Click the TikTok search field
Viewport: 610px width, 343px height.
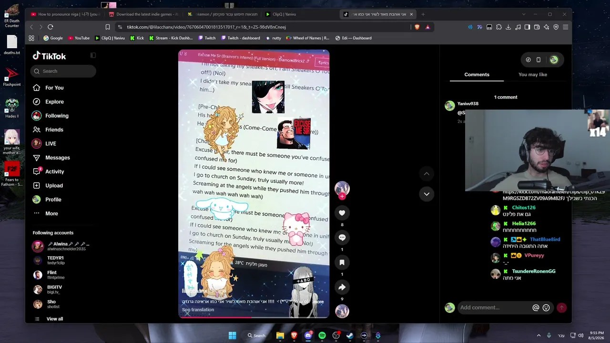pos(63,71)
